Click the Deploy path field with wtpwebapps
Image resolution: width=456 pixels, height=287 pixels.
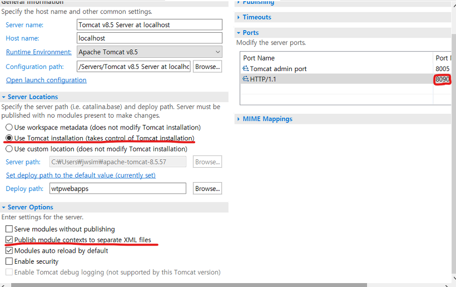(118, 188)
